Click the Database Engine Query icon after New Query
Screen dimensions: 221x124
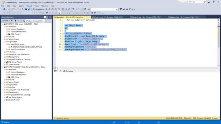[x=46, y=9]
